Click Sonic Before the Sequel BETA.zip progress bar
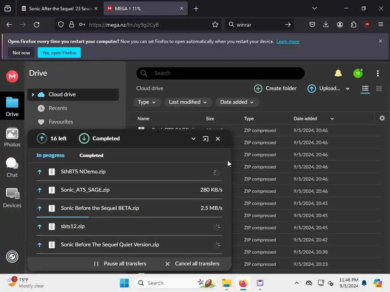 129,217
